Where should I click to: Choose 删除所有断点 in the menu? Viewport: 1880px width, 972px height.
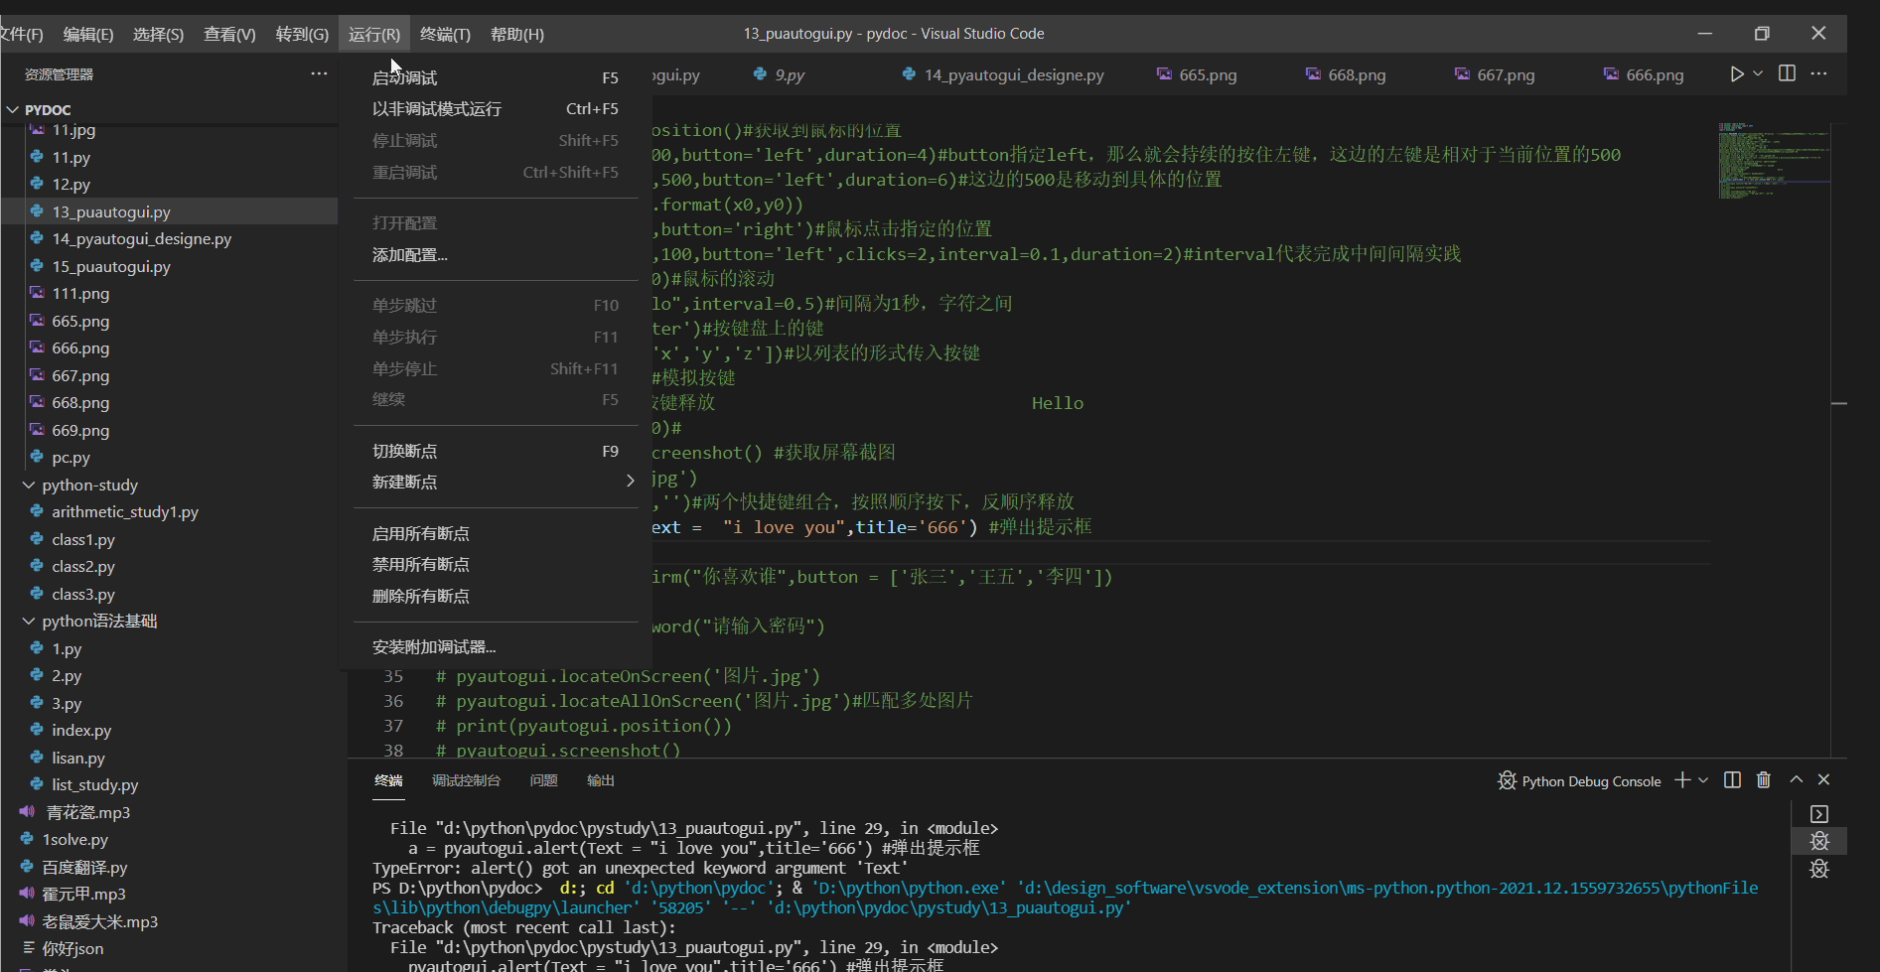[x=496, y=597]
